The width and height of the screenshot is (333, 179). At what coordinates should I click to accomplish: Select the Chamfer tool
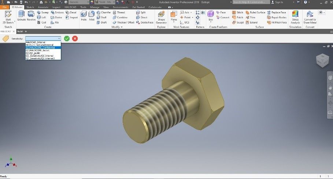[x=104, y=12]
